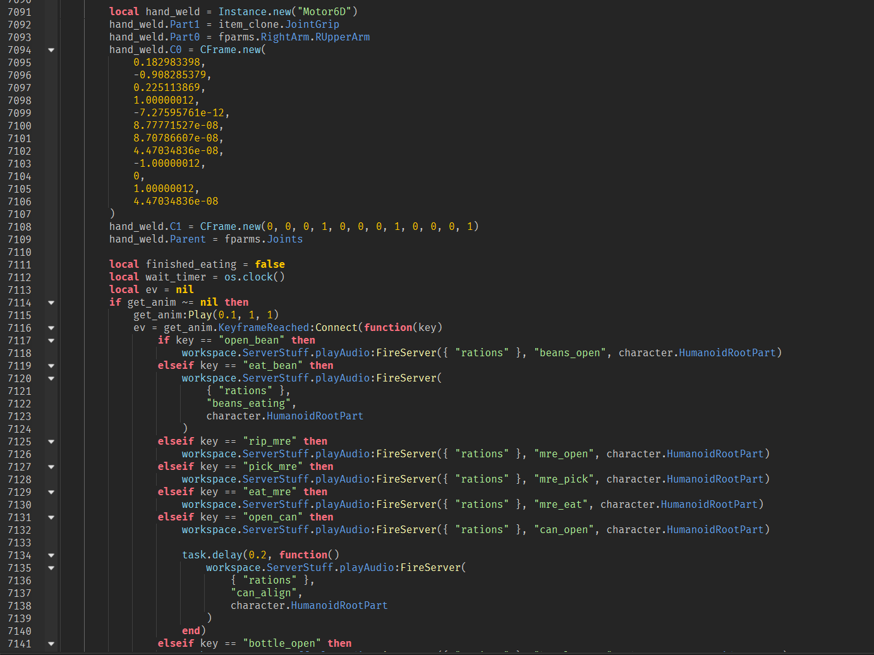Collapse the "eat_bean" elseif branch
874x655 pixels.
tap(51, 365)
